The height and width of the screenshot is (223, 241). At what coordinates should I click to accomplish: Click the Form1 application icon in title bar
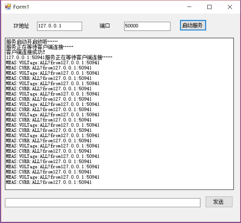click(8, 7)
